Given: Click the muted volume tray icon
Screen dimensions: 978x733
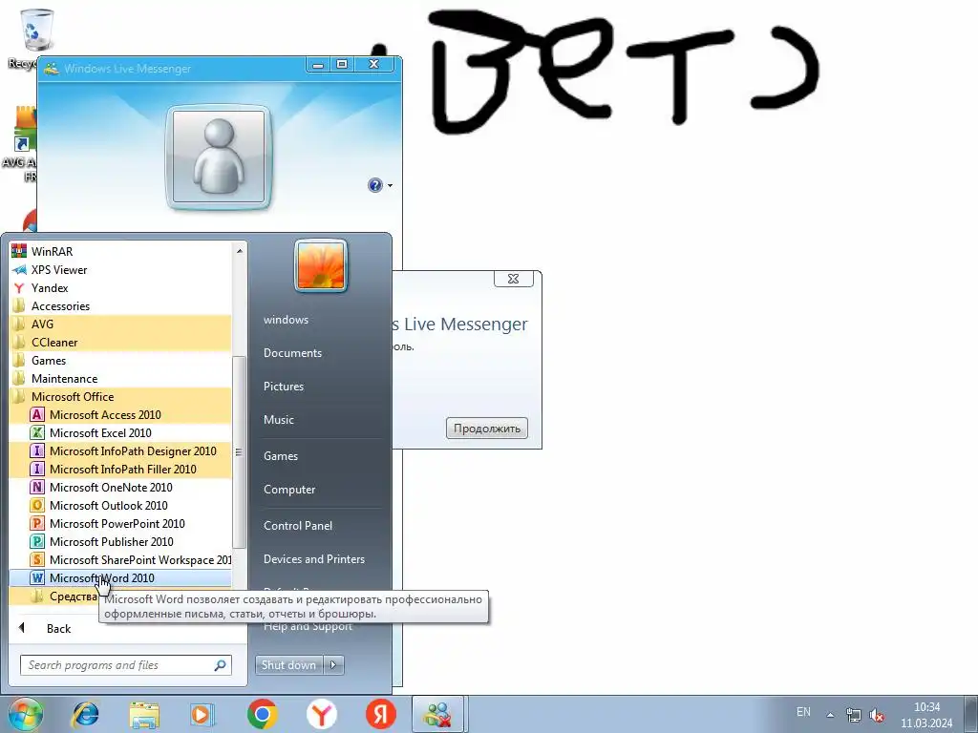Looking at the screenshot, I should [877, 715].
